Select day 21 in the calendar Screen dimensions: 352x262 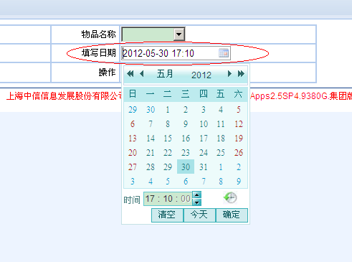click(150, 152)
